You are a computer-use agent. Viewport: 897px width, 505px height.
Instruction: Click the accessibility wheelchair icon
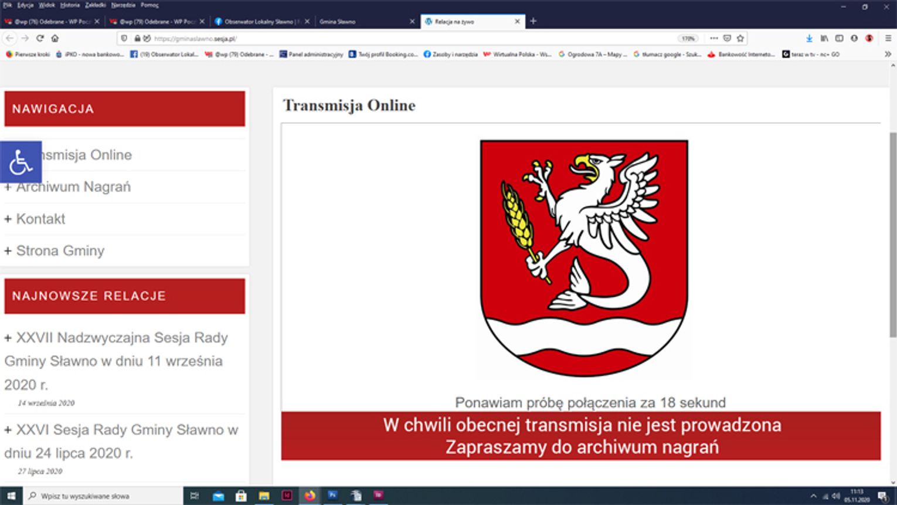21,162
